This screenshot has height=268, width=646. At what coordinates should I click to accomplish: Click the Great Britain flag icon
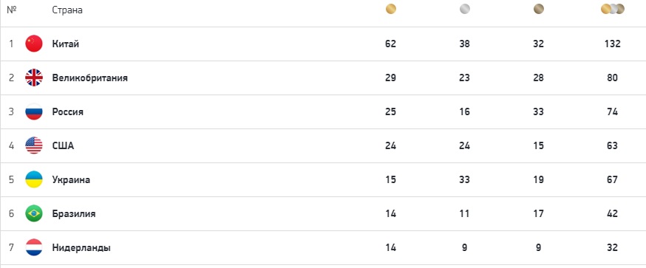tap(34, 78)
